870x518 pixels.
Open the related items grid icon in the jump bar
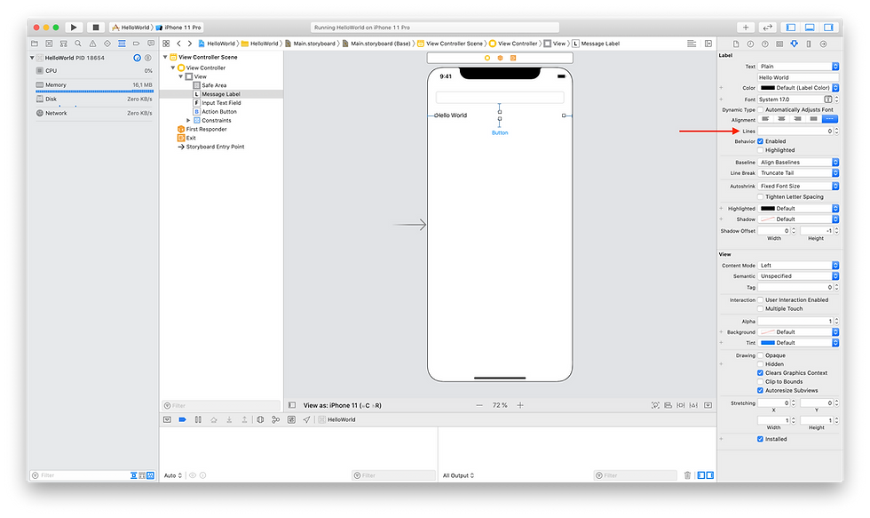[x=166, y=44]
